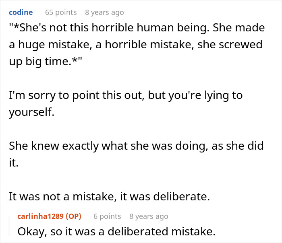Image resolution: width=282 pixels, height=243 pixels.
Task: Click the sentence "She knew exactly what she was doing"
Action: click(136, 146)
